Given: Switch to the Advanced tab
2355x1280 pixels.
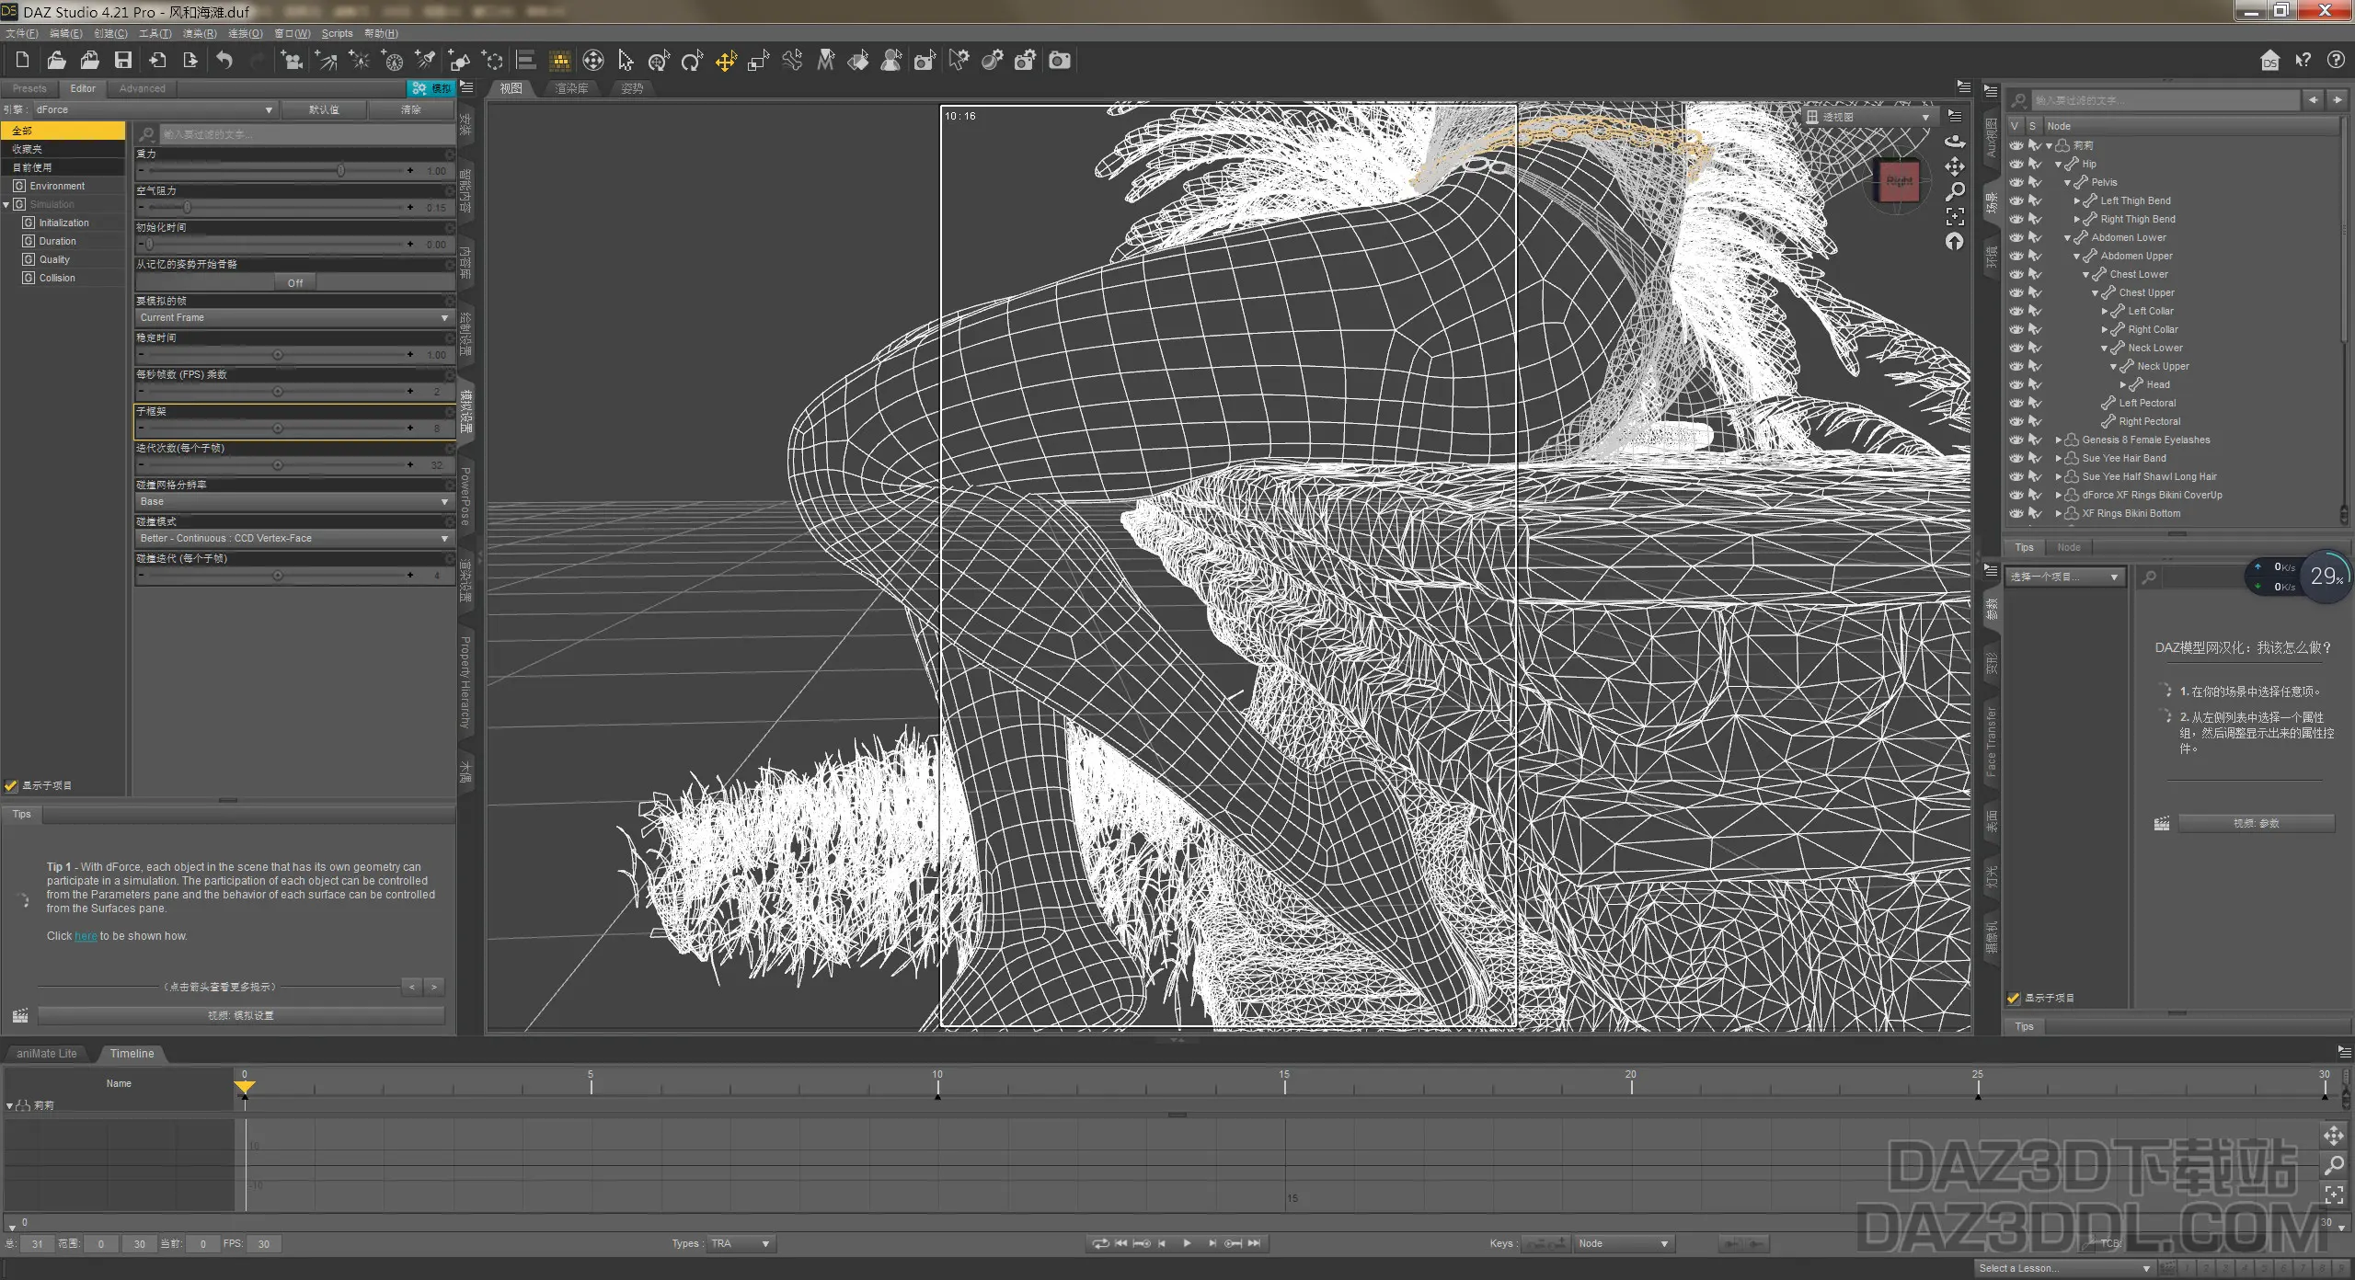Looking at the screenshot, I should tap(143, 88).
